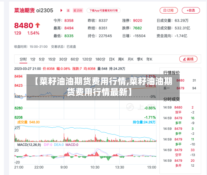Click the 1.54% change percentage

pos(34,33)
